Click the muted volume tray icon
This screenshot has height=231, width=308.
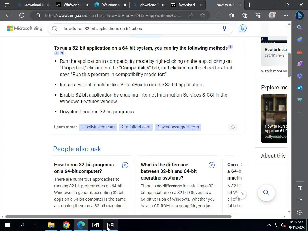coord(283,225)
